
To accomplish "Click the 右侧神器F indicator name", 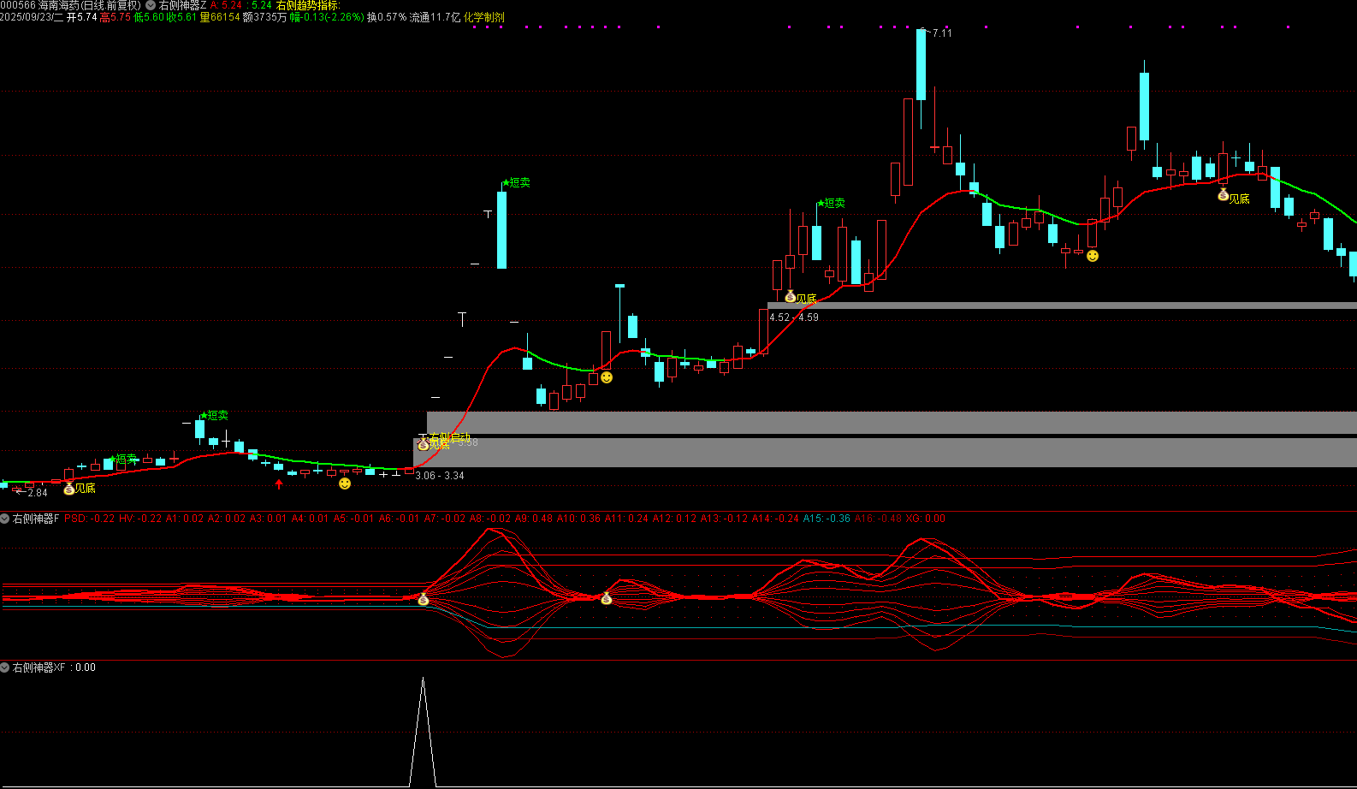I will pyautogui.click(x=36, y=519).
